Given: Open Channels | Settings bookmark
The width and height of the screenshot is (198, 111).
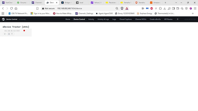Looking at the screenshot, I should click(x=84, y=13).
